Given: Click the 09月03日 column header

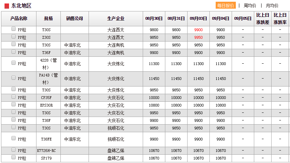Looking at the screenshot, I should point(198,19).
